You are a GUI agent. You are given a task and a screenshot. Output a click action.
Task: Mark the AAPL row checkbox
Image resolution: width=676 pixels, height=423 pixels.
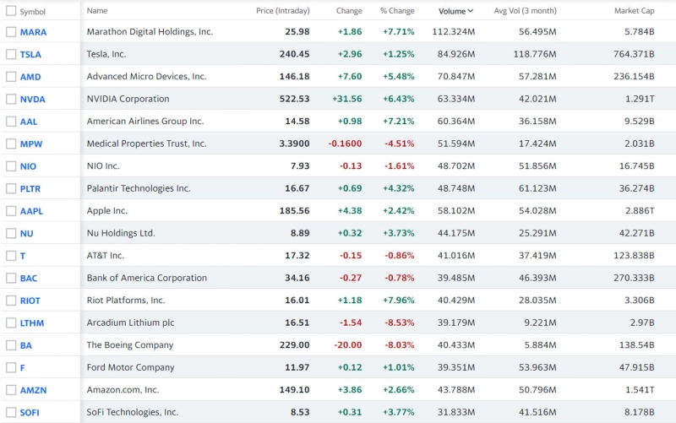click(11, 211)
